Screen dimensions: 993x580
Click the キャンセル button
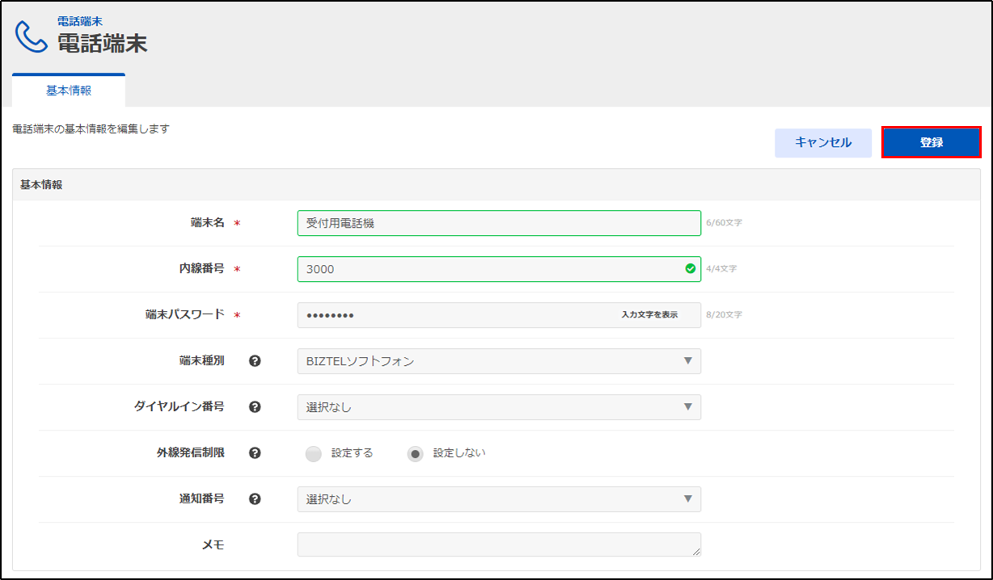point(823,143)
